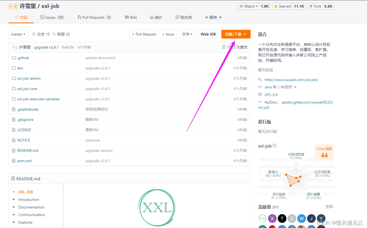
Task: Open the 统计 tab
Action: coord(156,17)
